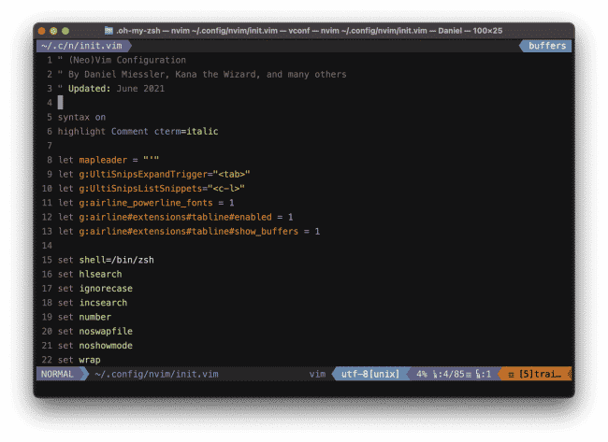
Task: Click the tabline#show_buffers setting line
Action: pyautogui.click(x=189, y=231)
